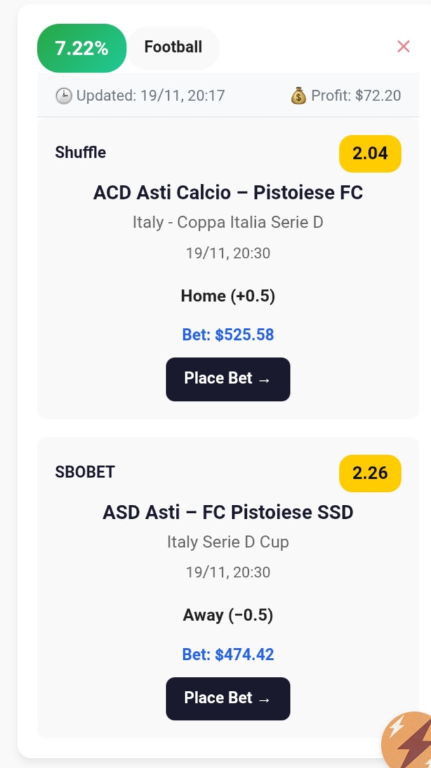Tap the orange lightning bolt floating icon

(409, 741)
